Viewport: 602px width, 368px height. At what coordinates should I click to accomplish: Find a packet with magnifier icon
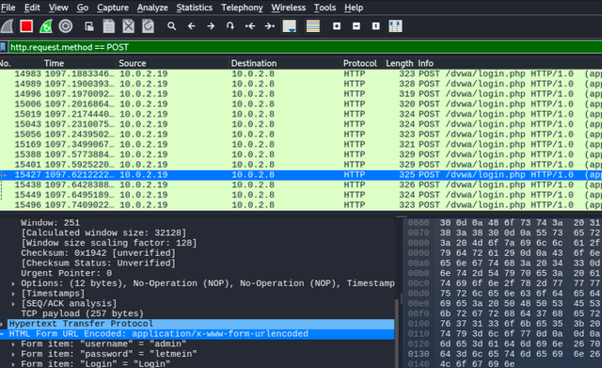click(x=171, y=26)
